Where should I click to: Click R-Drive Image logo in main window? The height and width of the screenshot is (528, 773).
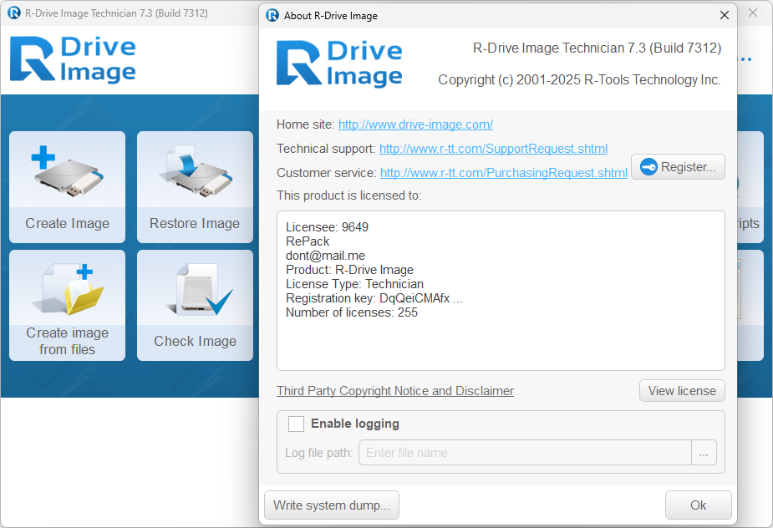pos(73,58)
